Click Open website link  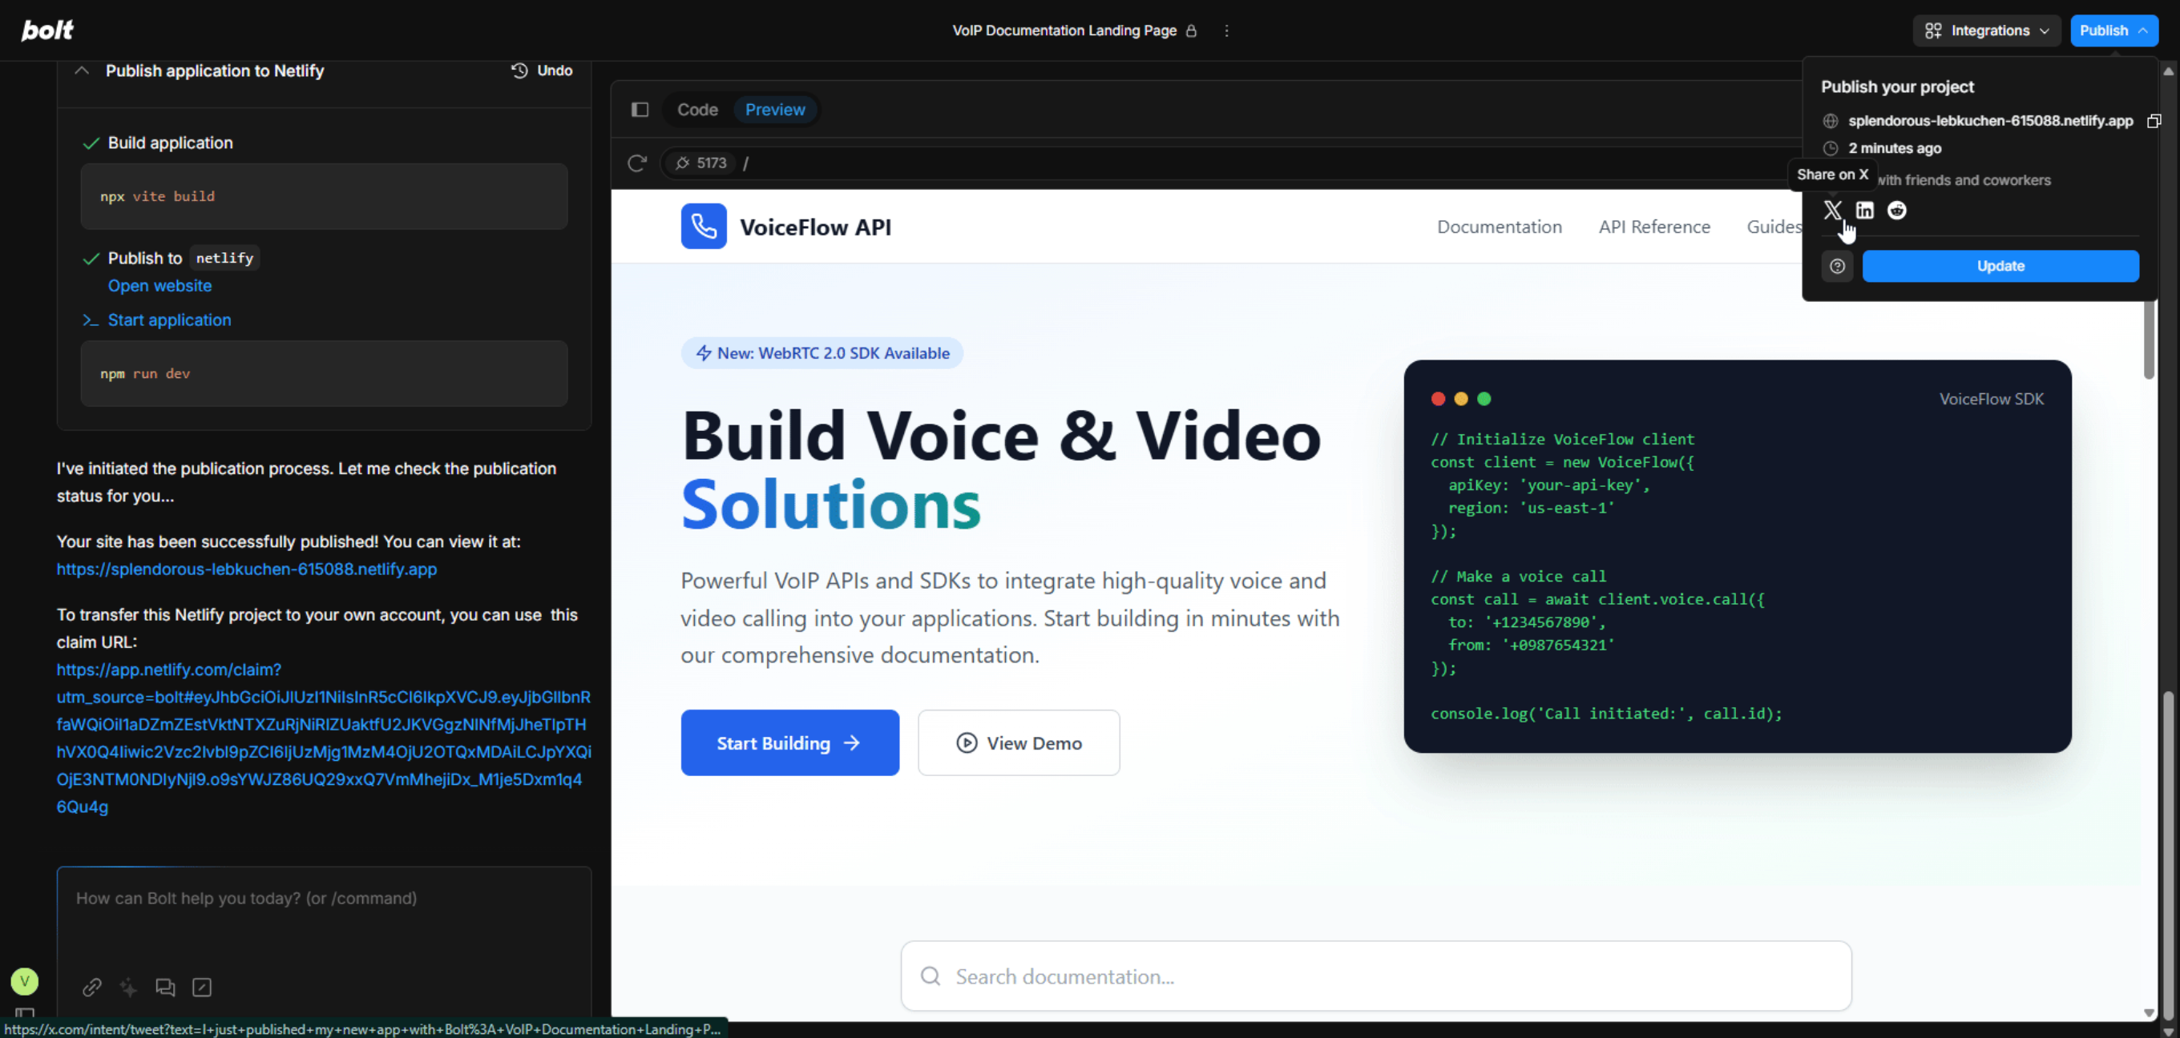point(160,286)
